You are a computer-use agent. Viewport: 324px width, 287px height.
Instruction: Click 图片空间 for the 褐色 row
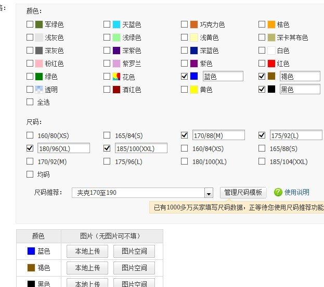(x=134, y=268)
